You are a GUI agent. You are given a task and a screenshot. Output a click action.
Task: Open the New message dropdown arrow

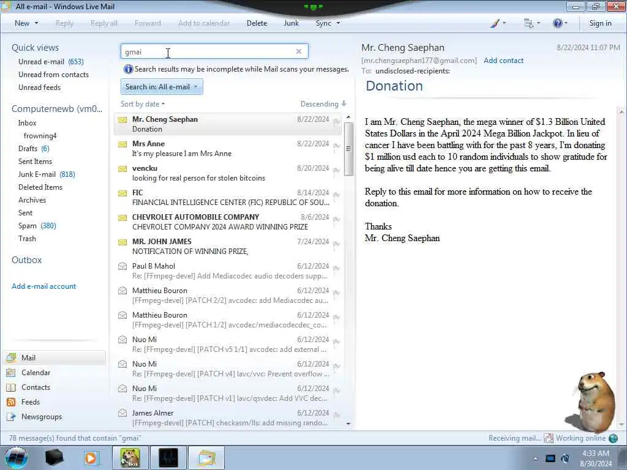tap(36, 23)
